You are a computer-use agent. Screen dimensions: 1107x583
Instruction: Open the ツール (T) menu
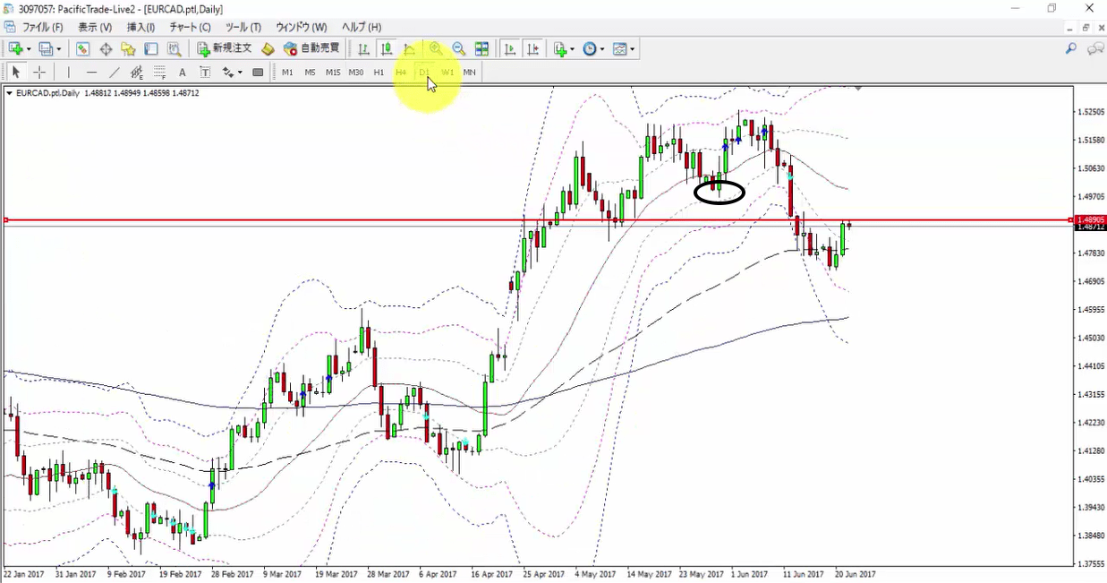coord(243,27)
